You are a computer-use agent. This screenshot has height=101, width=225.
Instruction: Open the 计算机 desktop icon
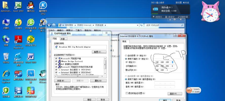tap(6, 24)
